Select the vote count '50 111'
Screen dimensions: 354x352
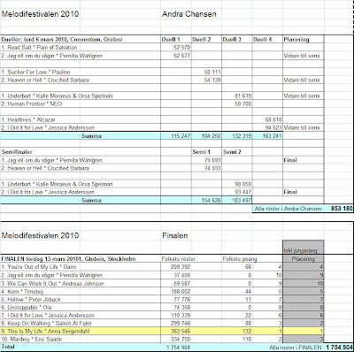pyautogui.click(x=212, y=72)
